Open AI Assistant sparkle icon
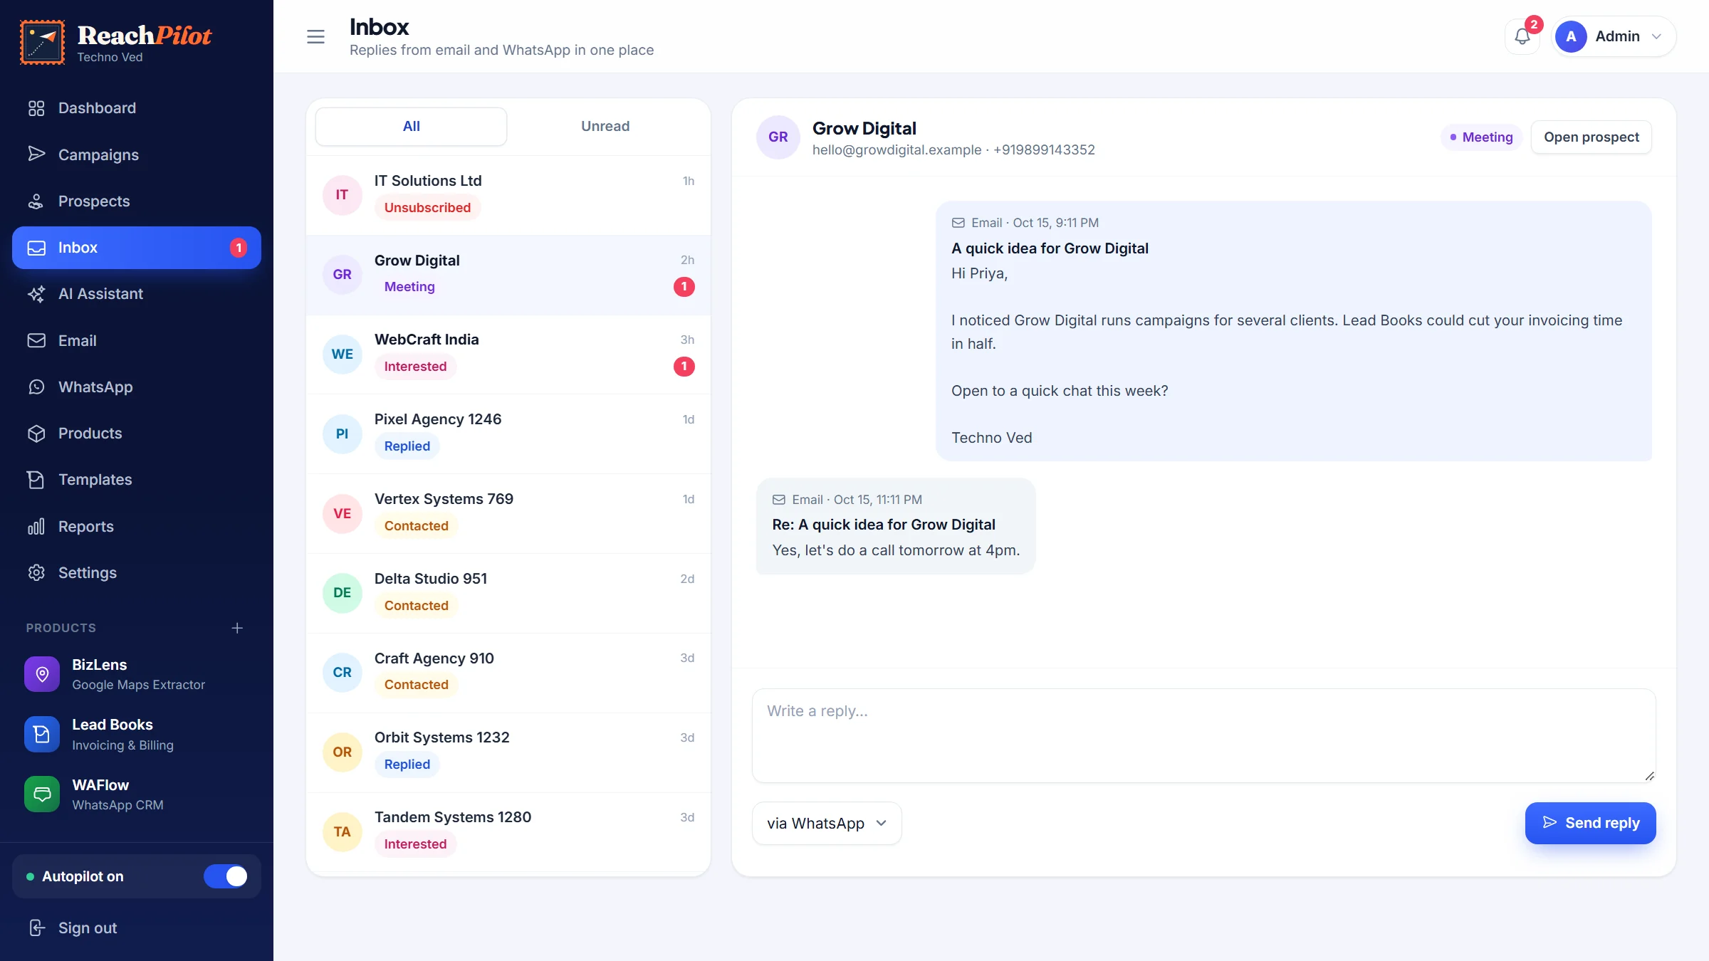Image resolution: width=1709 pixels, height=961 pixels. [36, 294]
